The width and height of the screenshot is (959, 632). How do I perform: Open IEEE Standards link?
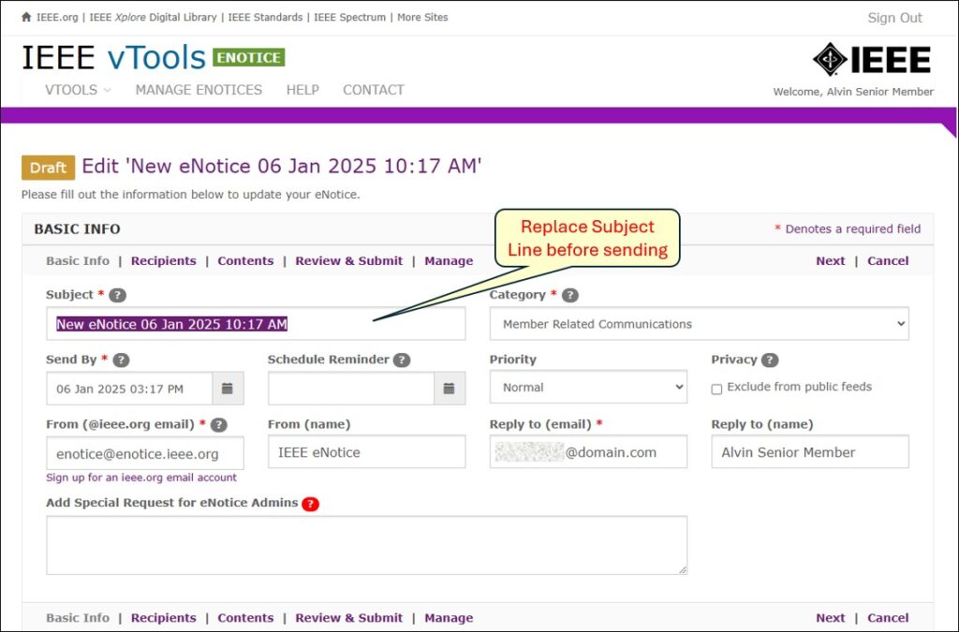tap(265, 17)
